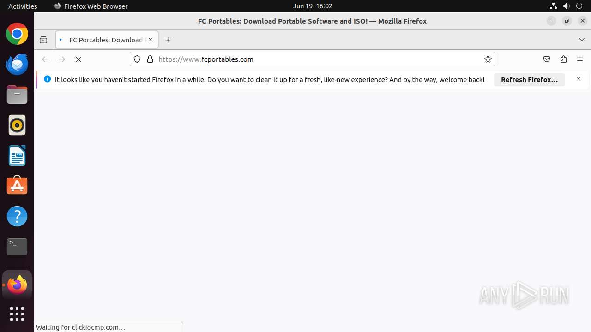Open a new tab with plus button
591x332 pixels.
pyautogui.click(x=168, y=40)
